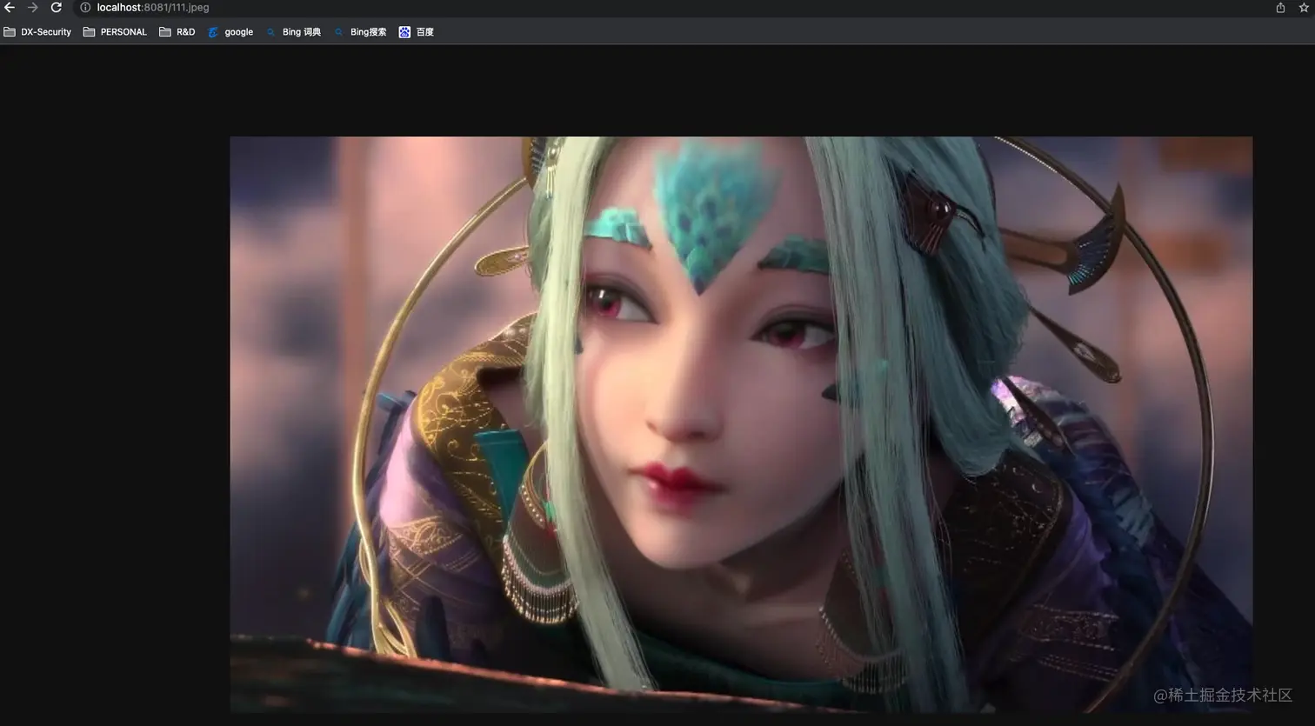The image size is (1315, 726).
Task: Click the share/upload icon in the toolbar
Action: tap(1278, 7)
